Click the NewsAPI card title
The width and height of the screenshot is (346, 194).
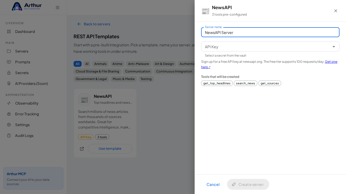click(103, 96)
